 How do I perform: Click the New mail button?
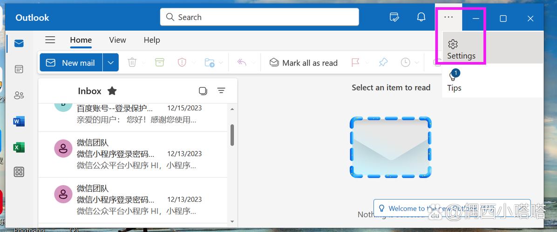click(71, 63)
